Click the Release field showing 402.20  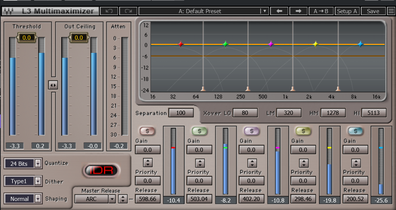coord(252,199)
